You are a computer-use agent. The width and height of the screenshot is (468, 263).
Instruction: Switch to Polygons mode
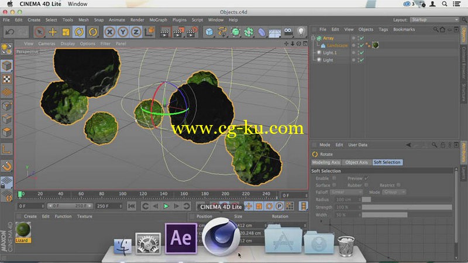coord(6,132)
